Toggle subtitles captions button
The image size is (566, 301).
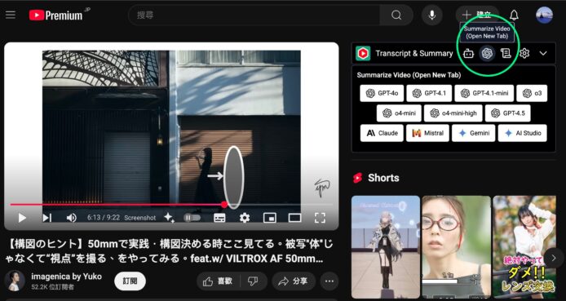click(x=219, y=218)
